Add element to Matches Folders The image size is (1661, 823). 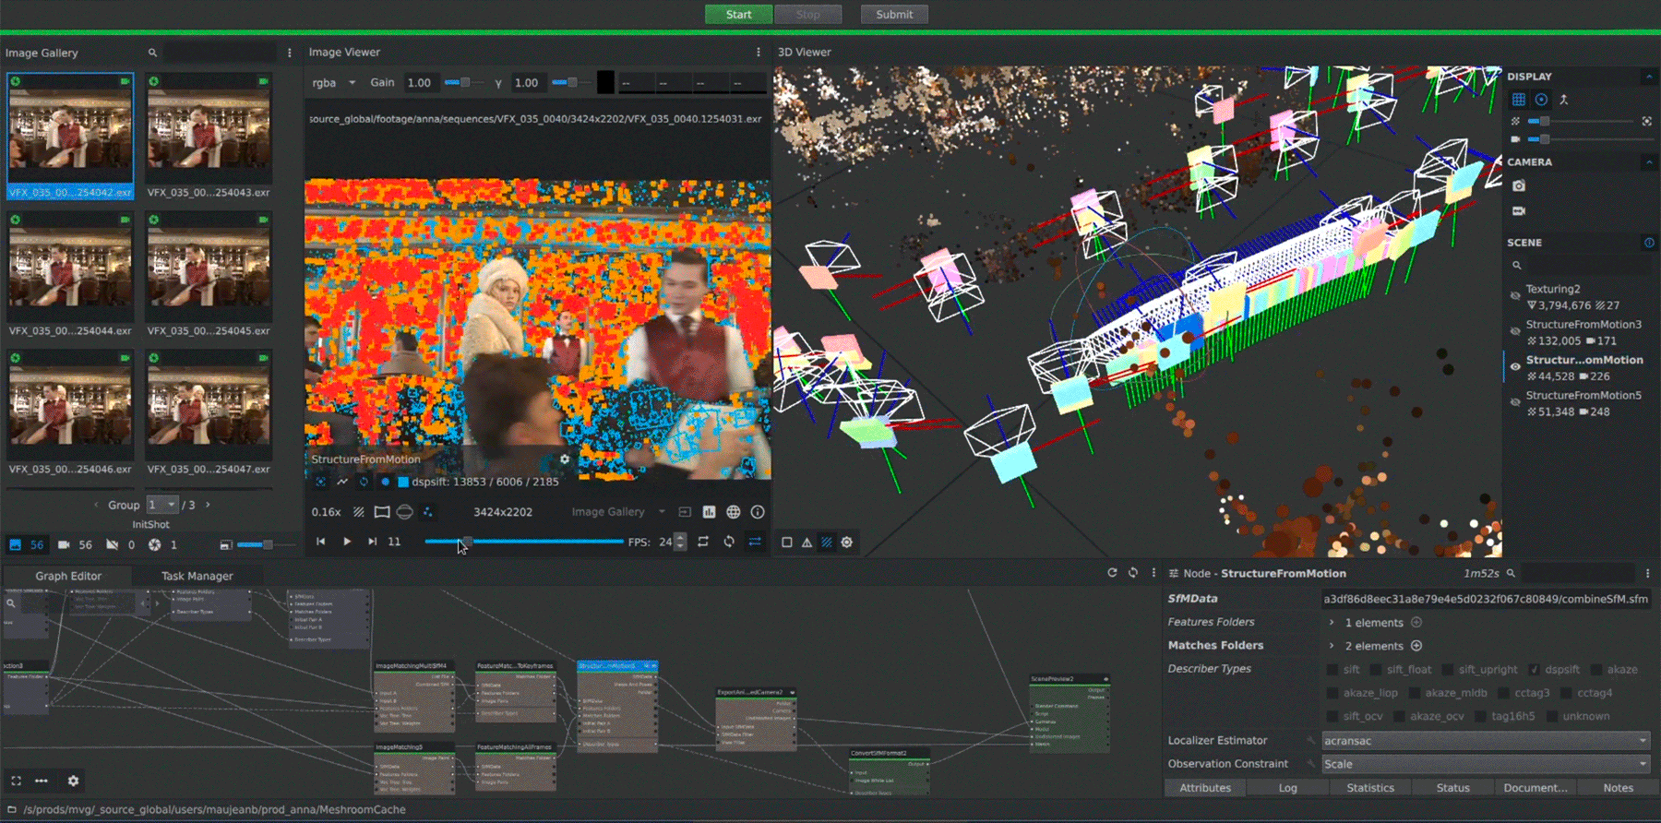click(1416, 646)
